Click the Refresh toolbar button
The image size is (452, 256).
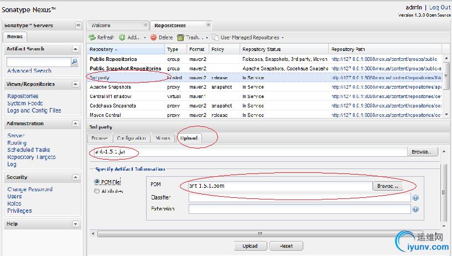pyautogui.click(x=101, y=38)
